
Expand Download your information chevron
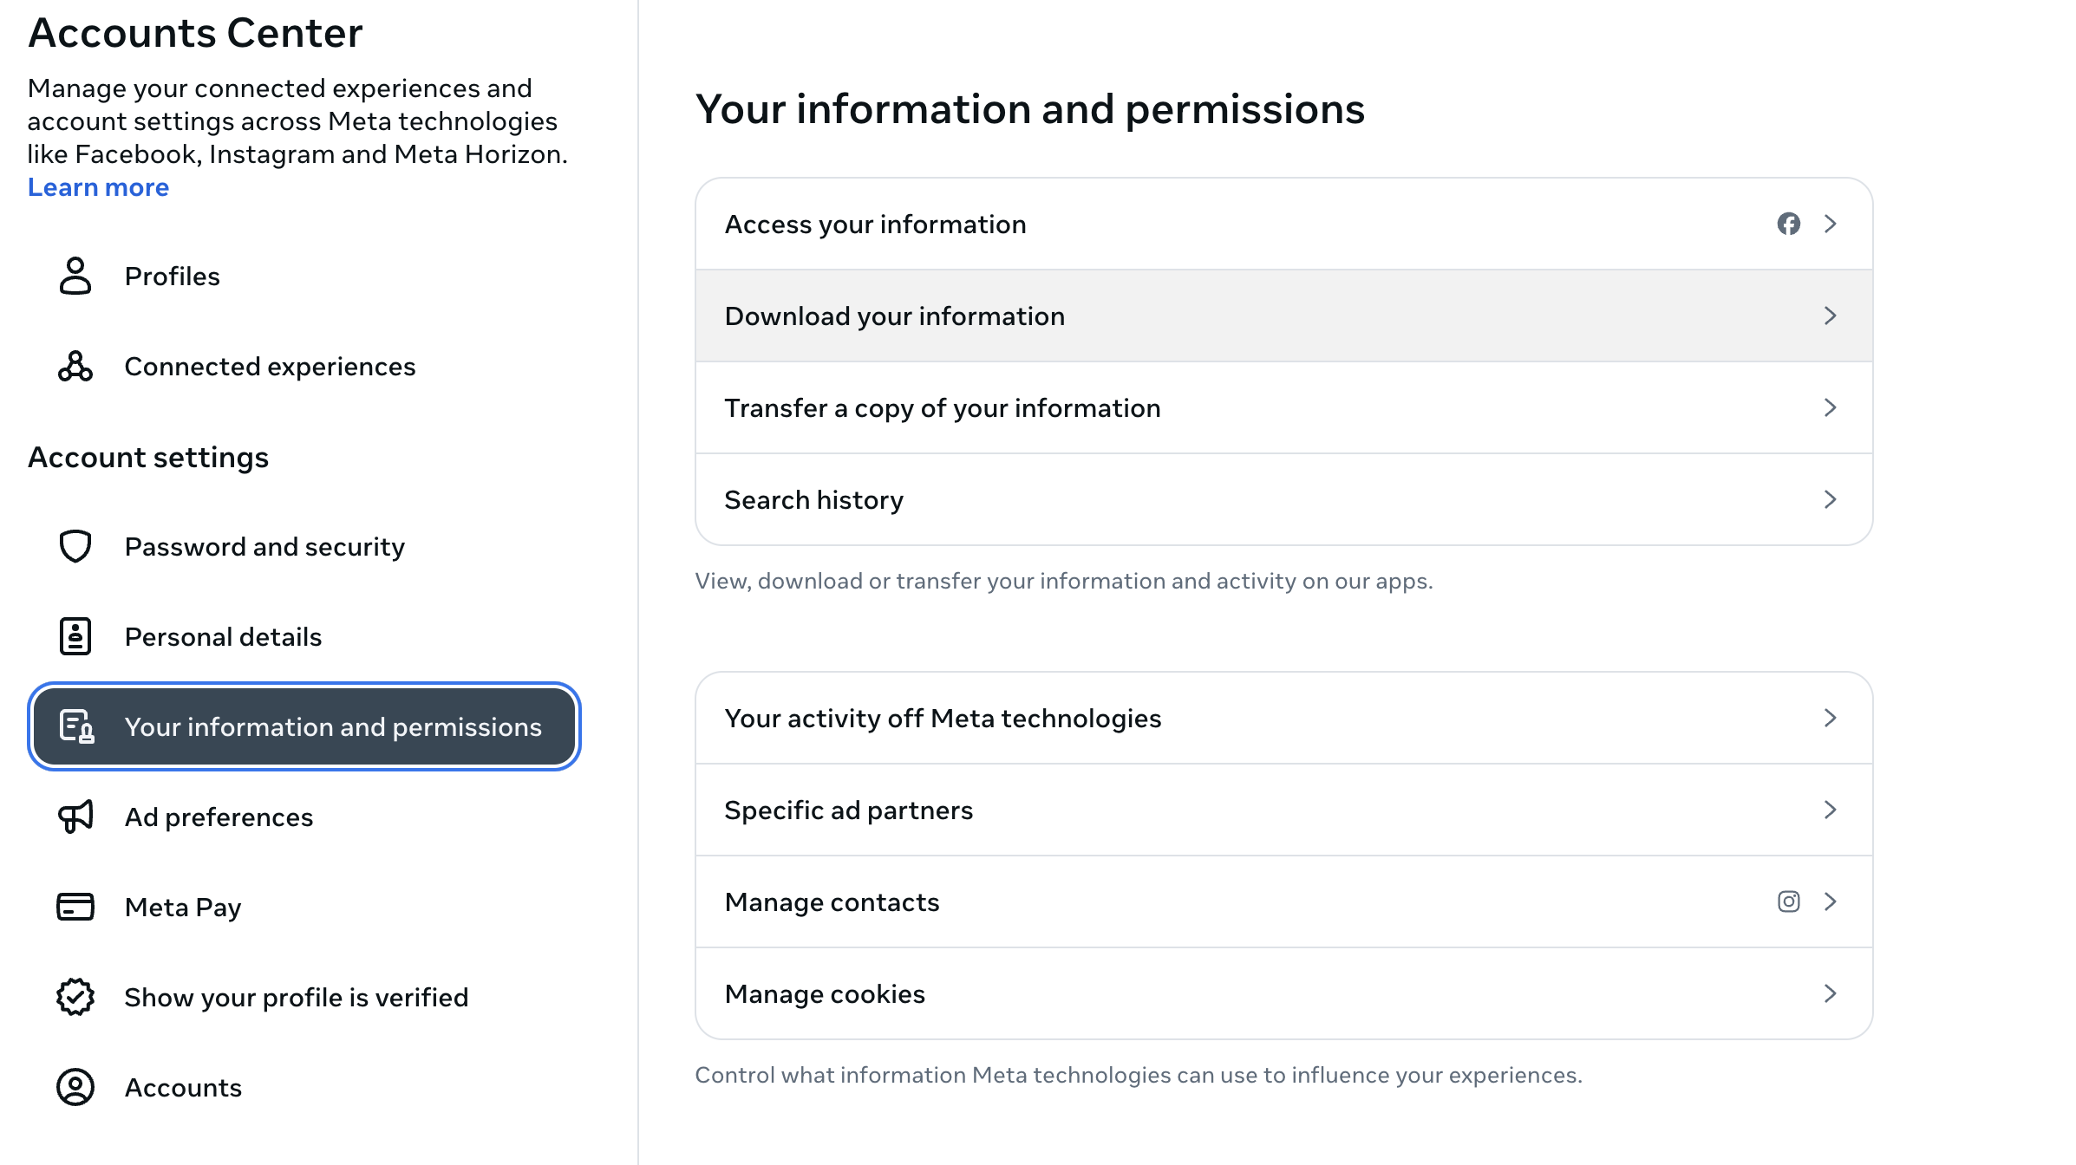coord(1830,316)
